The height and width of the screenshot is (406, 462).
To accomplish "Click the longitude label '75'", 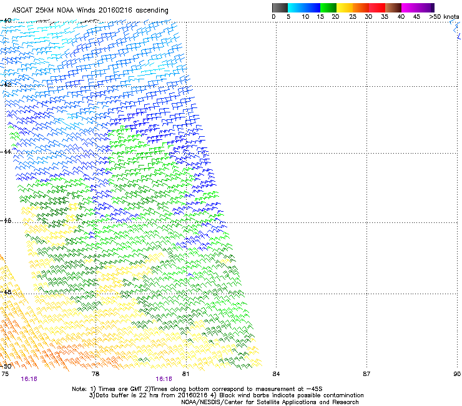I will coord(5,374).
